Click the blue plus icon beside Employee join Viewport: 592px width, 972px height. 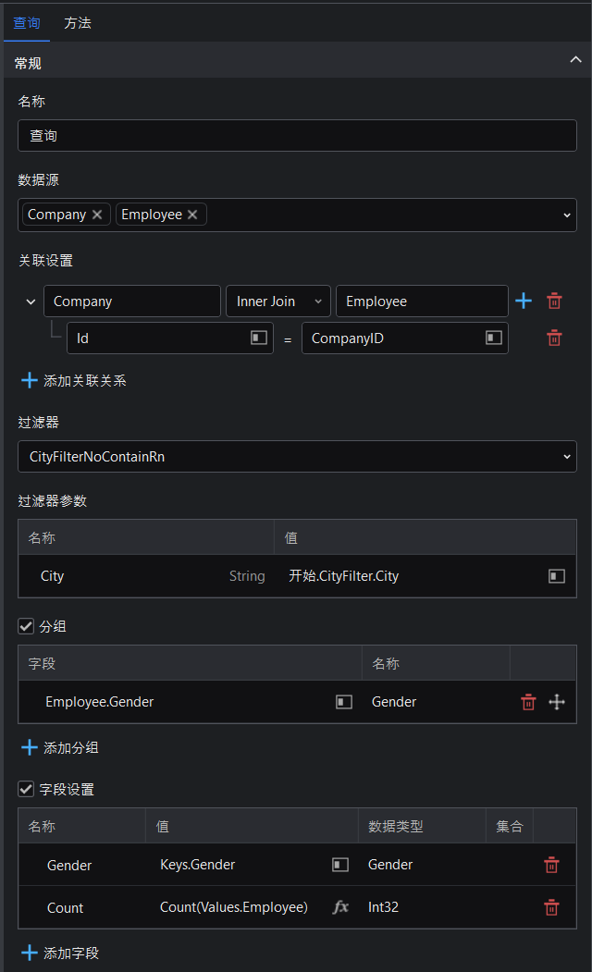[x=524, y=301]
